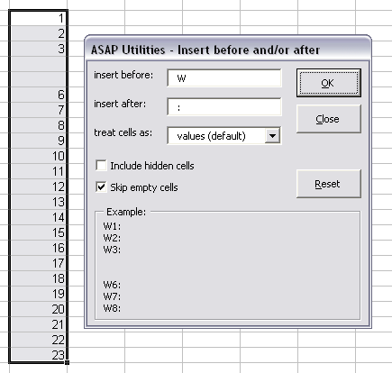
Task: Select spreadsheet cell containing 16
Action: click(x=39, y=248)
